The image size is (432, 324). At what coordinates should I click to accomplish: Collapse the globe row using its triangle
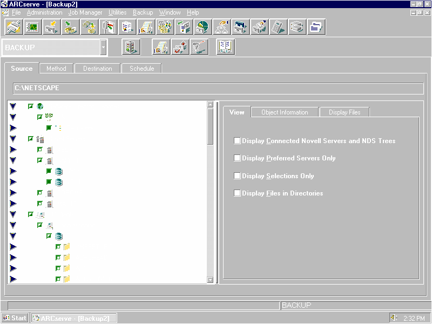click(13, 106)
